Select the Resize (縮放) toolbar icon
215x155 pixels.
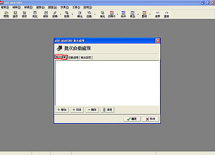point(46,14)
